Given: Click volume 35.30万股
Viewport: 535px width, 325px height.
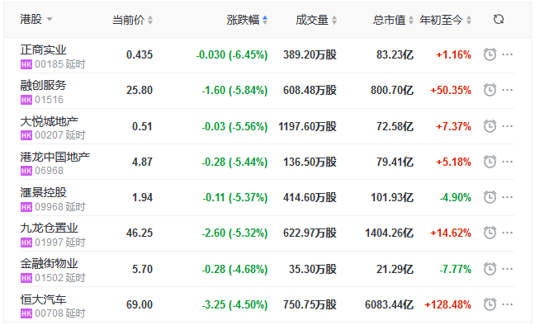Looking at the screenshot, I should (313, 269).
